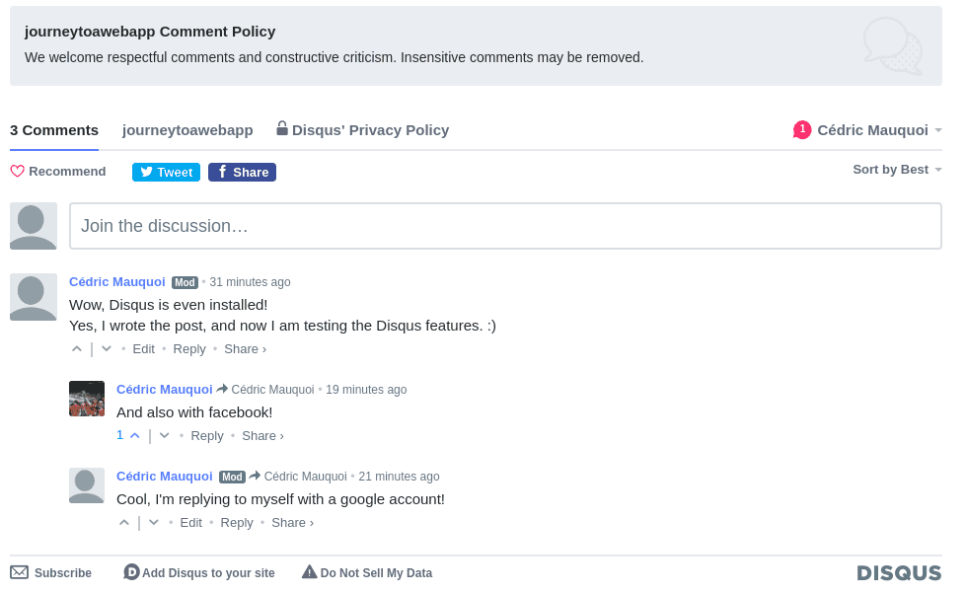
Task: Open Do Not Sell My Data link
Action: (x=376, y=573)
